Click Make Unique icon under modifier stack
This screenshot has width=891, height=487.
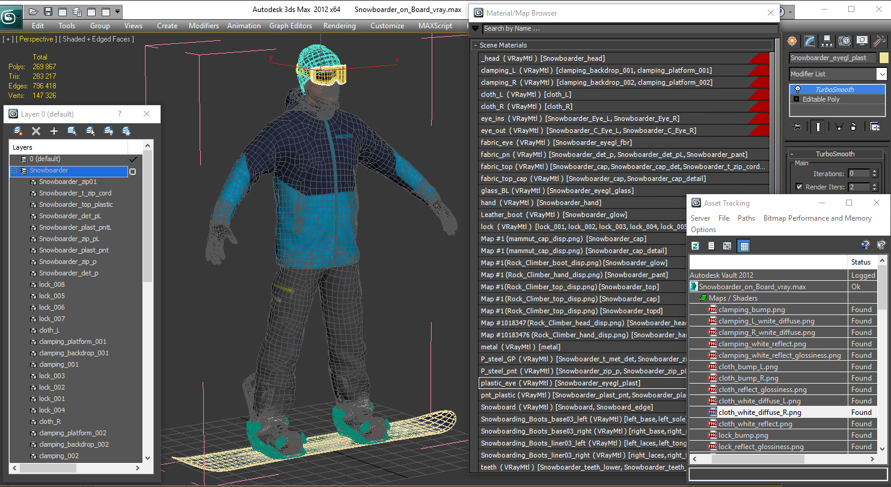(x=838, y=126)
